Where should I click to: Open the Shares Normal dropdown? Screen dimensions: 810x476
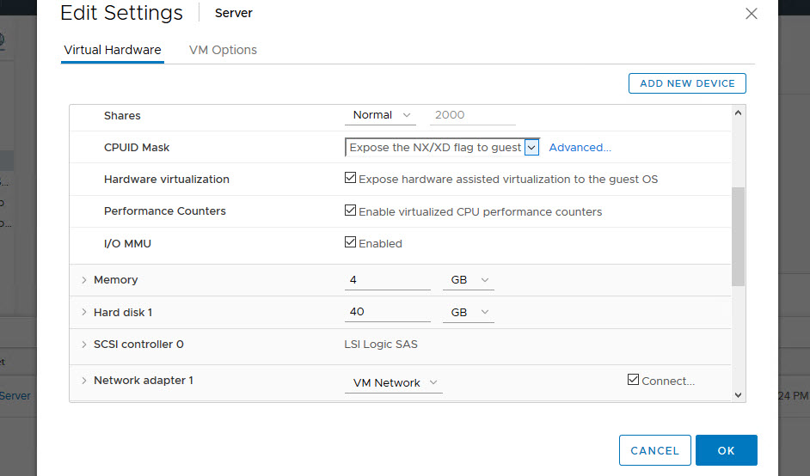point(383,115)
